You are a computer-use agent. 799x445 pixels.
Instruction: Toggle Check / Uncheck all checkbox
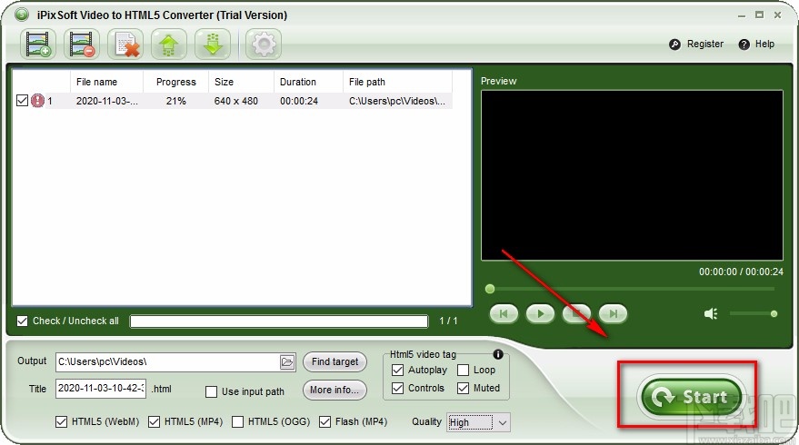[x=22, y=321]
